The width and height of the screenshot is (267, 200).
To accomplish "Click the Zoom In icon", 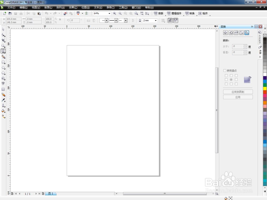I will tap(115, 13).
